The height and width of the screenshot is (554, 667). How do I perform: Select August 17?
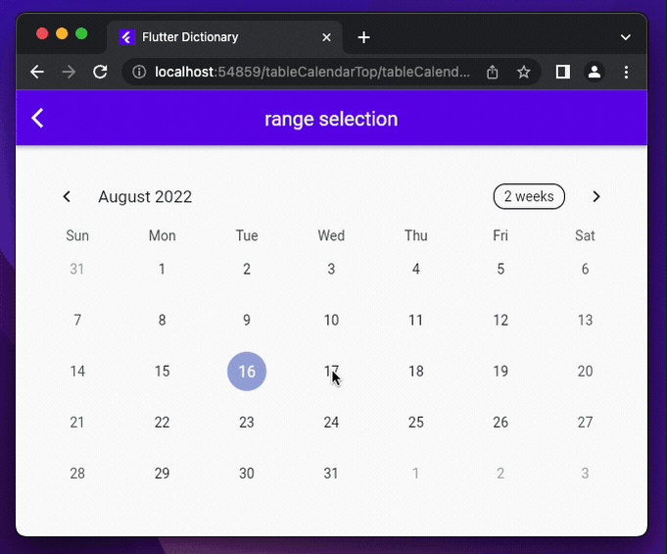(331, 372)
